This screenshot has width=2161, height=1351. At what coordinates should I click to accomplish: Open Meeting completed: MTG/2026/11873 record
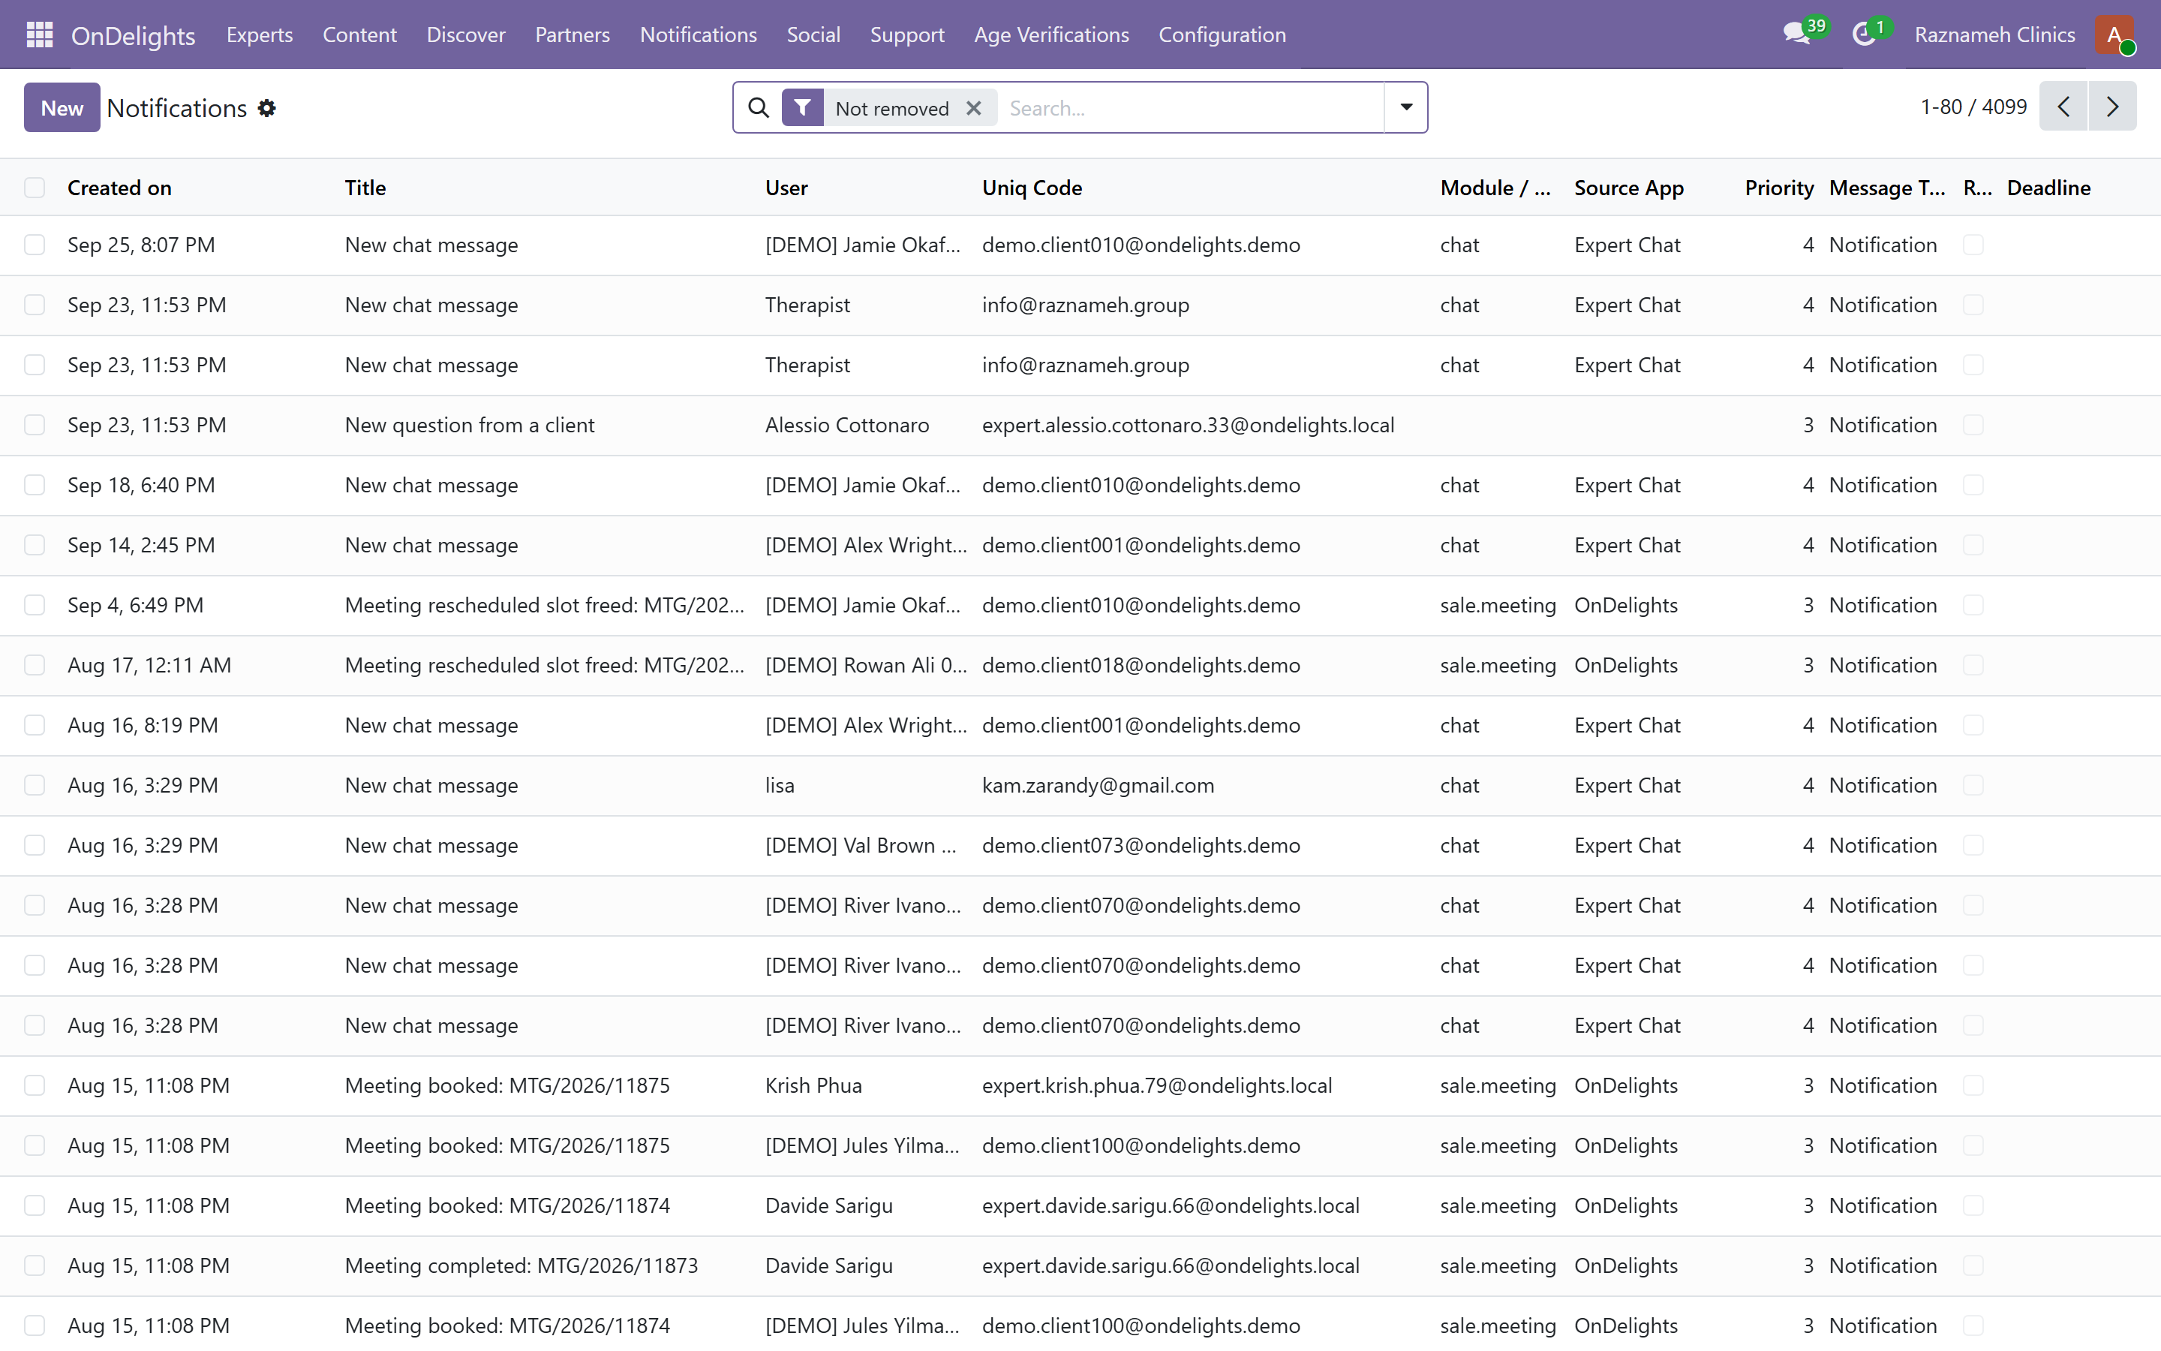(521, 1266)
